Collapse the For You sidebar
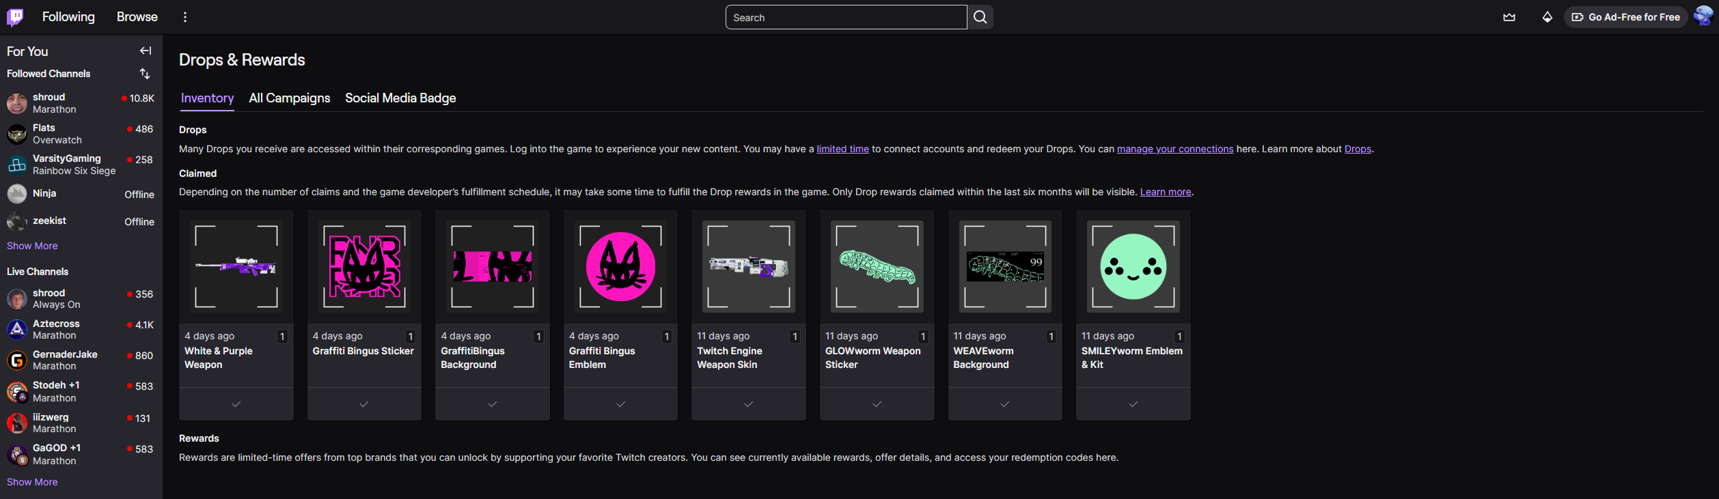The image size is (1719, 499). pyautogui.click(x=146, y=51)
